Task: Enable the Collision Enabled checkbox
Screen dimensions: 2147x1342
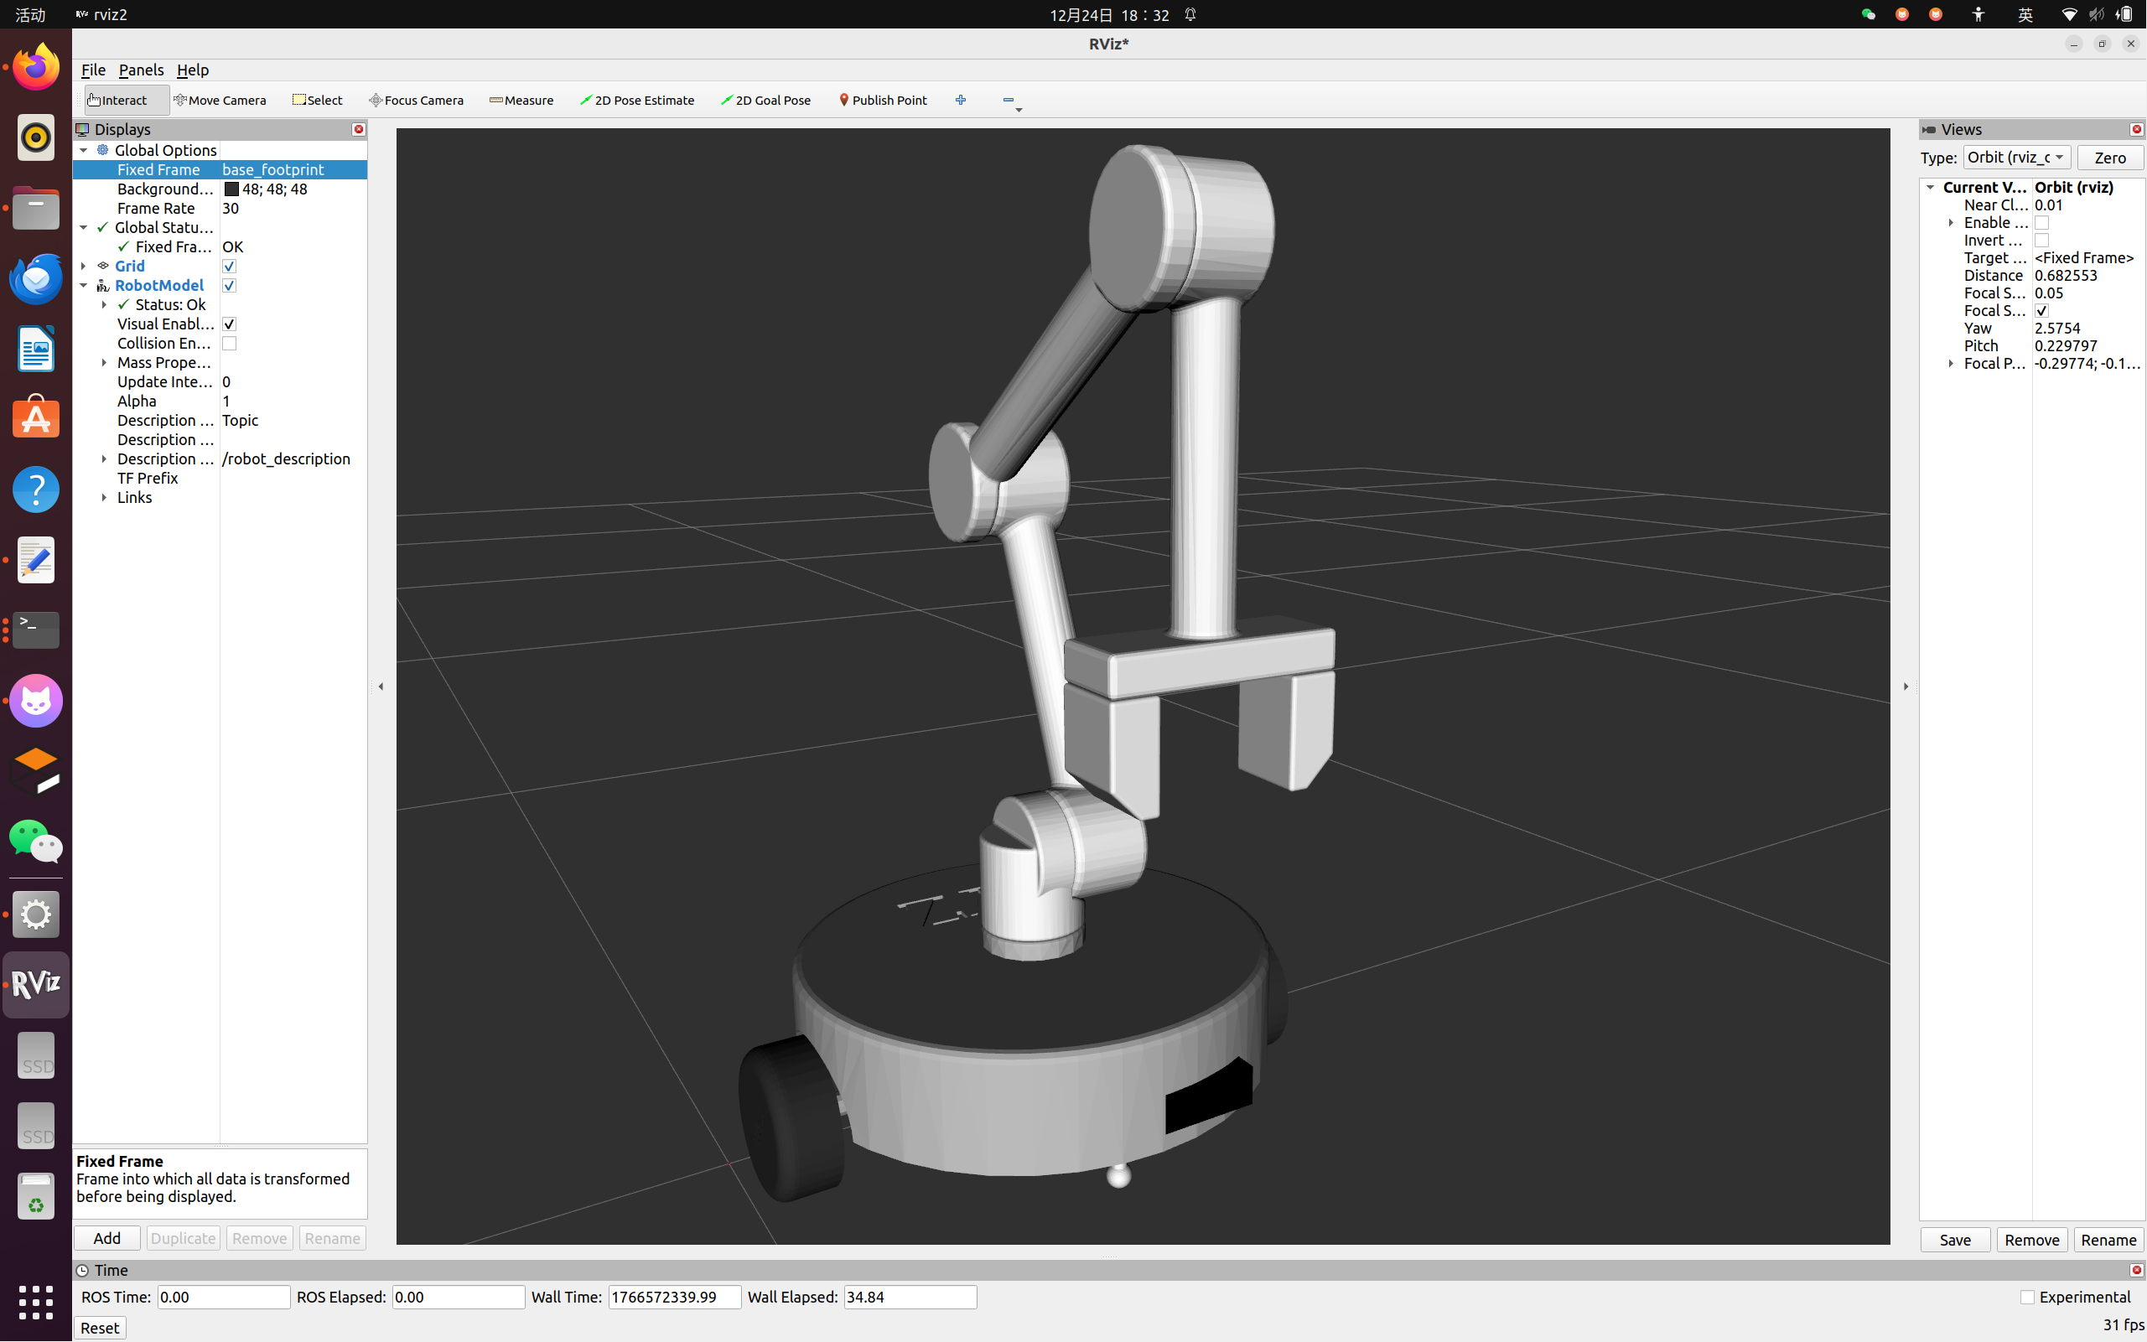Action: pos(229,344)
